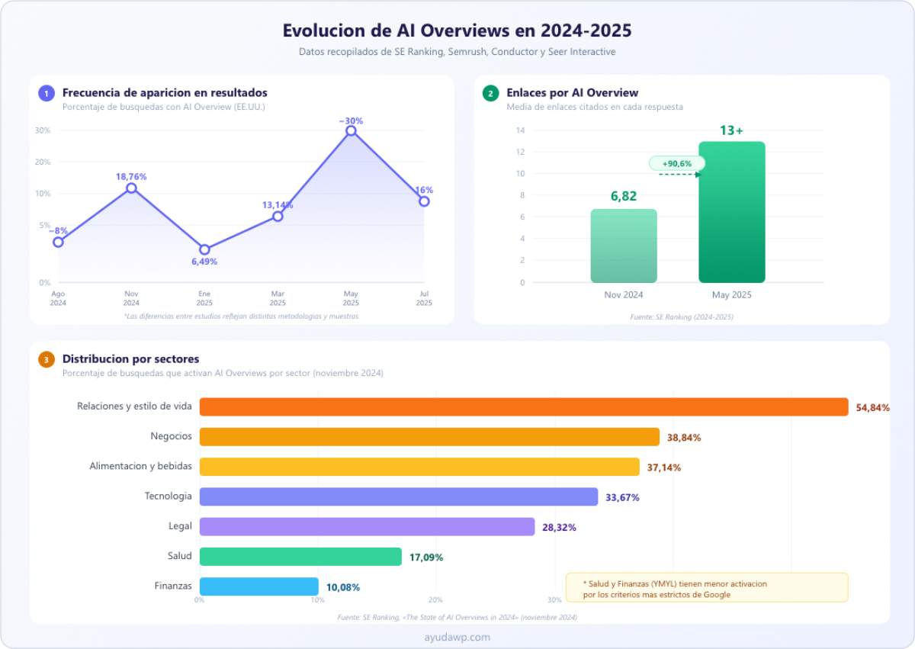The width and height of the screenshot is (915, 649).
Task: Select the orange Relaciones y estilo de vida bar
Action: (x=523, y=406)
